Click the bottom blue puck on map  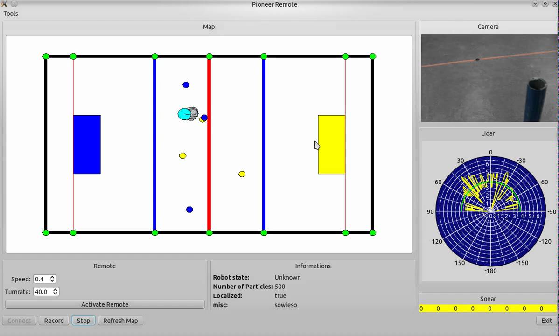(x=189, y=210)
